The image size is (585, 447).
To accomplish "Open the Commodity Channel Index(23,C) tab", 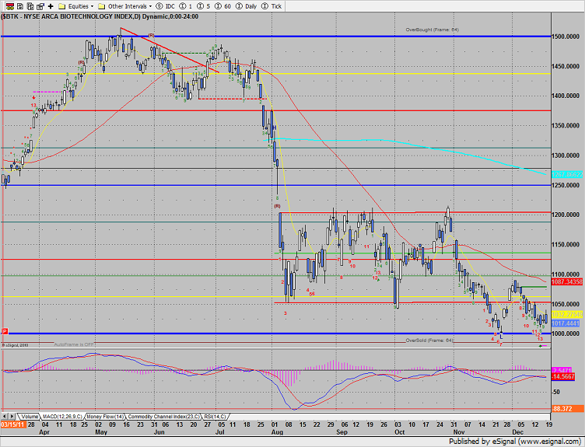I will click(x=163, y=417).
